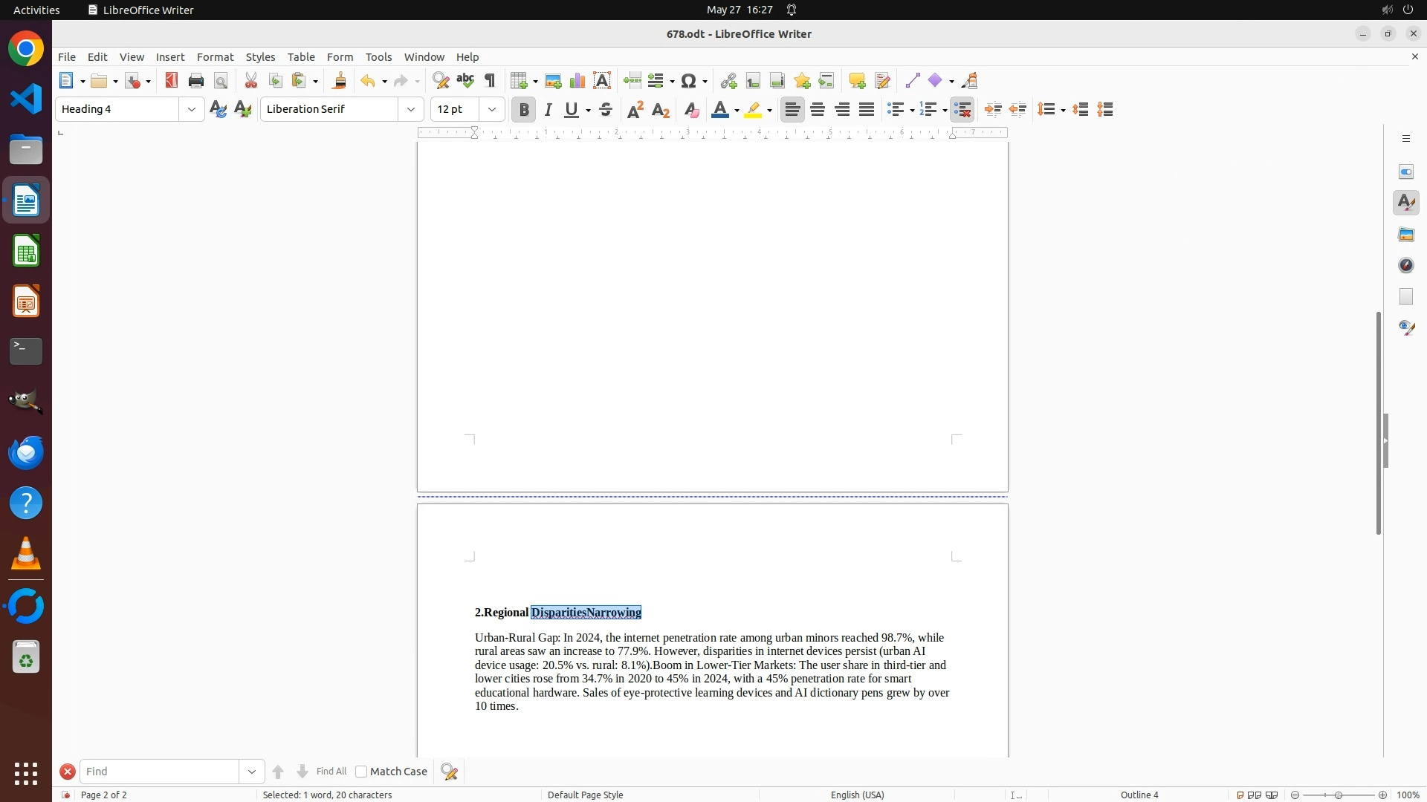This screenshot has width=1427, height=802.
Task: Open the font size dropdown
Action: click(x=492, y=110)
